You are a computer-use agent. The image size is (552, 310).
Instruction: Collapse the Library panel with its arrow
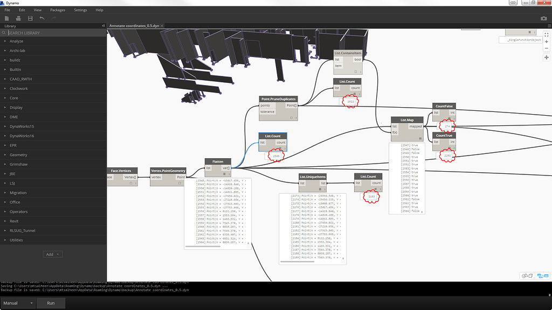[x=102, y=25]
